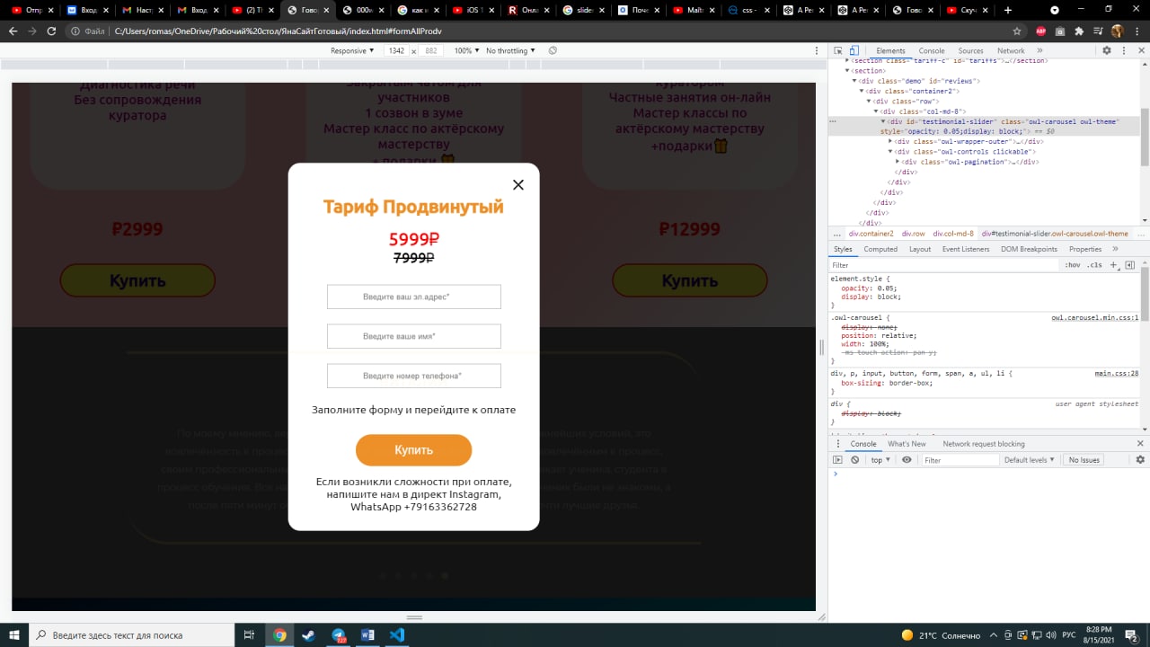This screenshot has height=647, width=1150.
Task: Open the Event Listeners tab
Action: click(966, 249)
